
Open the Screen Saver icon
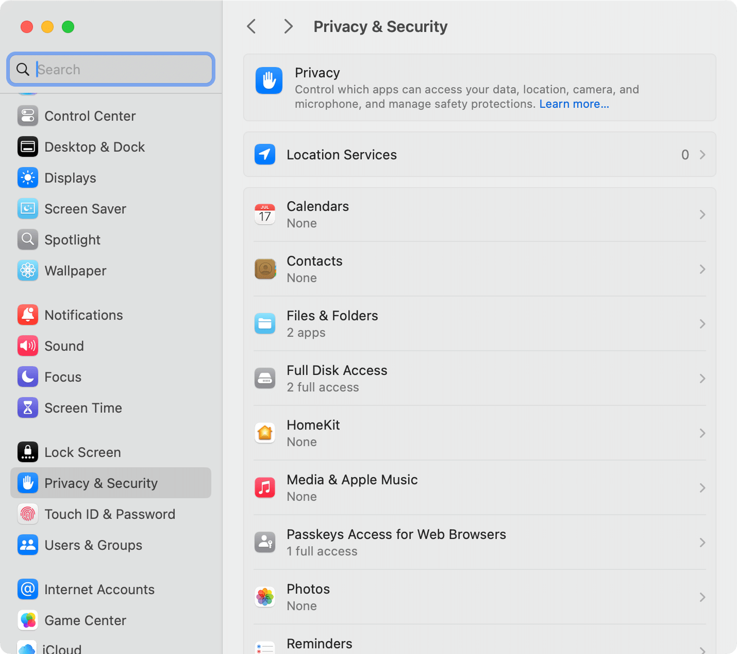(28, 209)
